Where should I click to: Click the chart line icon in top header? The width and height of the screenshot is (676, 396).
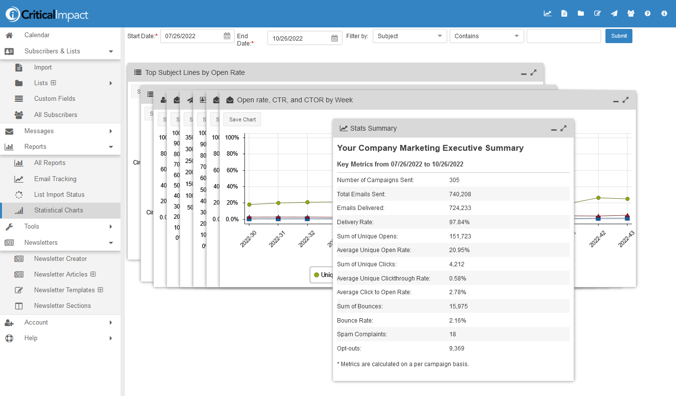[x=548, y=14]
